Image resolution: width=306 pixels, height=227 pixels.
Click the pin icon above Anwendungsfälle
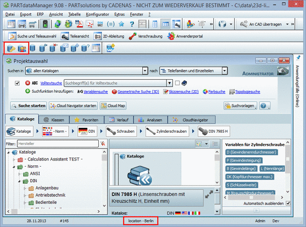pos(298,58)
